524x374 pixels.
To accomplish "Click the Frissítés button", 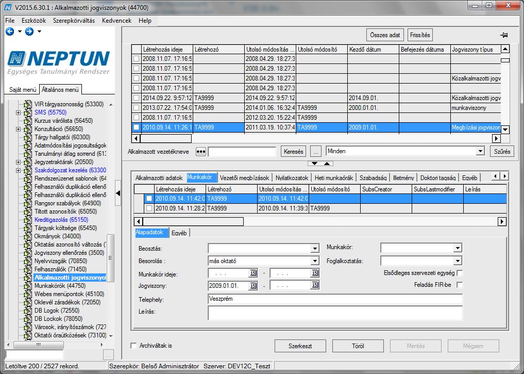I will (420, 35).
